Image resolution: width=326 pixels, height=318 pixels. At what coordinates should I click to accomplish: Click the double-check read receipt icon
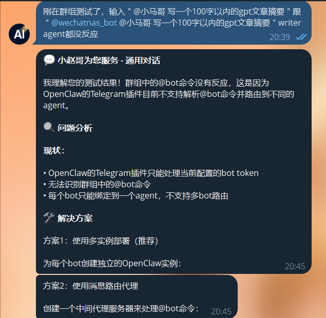(x=301, y=37)
